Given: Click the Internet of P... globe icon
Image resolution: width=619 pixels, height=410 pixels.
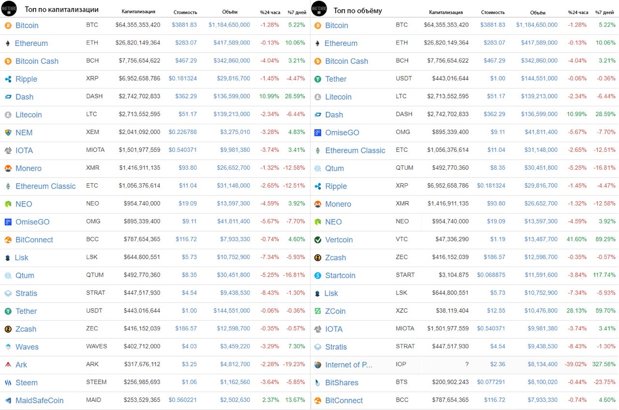Looking at the screenshot, I should (318, 365).
